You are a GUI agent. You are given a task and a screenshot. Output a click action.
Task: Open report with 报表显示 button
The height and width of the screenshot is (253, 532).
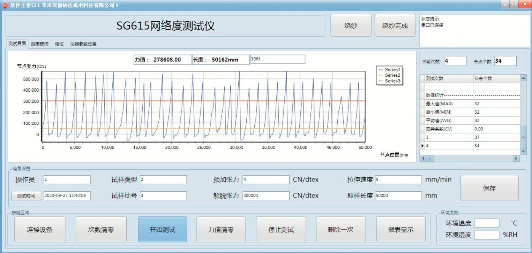tap(400, 229)
